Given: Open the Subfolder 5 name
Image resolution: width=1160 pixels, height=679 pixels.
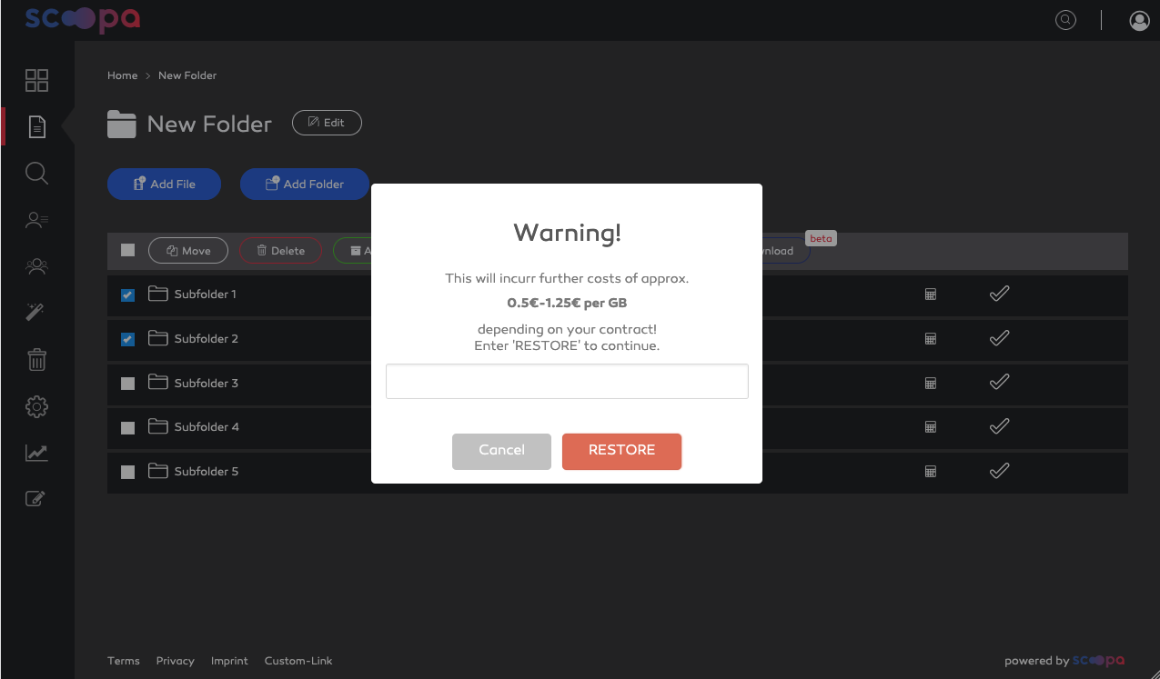Looking at the screenshot, I should coord(207,472).
